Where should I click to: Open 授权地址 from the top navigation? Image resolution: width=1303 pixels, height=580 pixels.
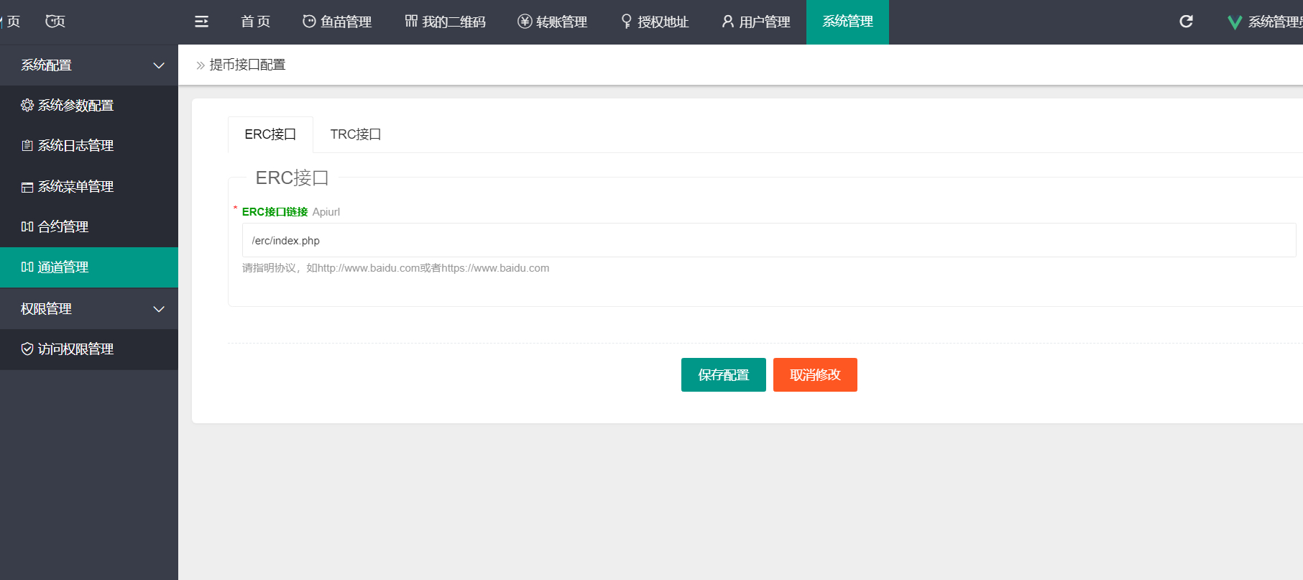[x=655, y=22]
